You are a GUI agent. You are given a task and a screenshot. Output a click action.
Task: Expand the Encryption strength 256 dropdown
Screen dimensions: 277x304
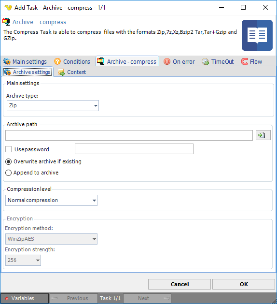coord(23,260)
